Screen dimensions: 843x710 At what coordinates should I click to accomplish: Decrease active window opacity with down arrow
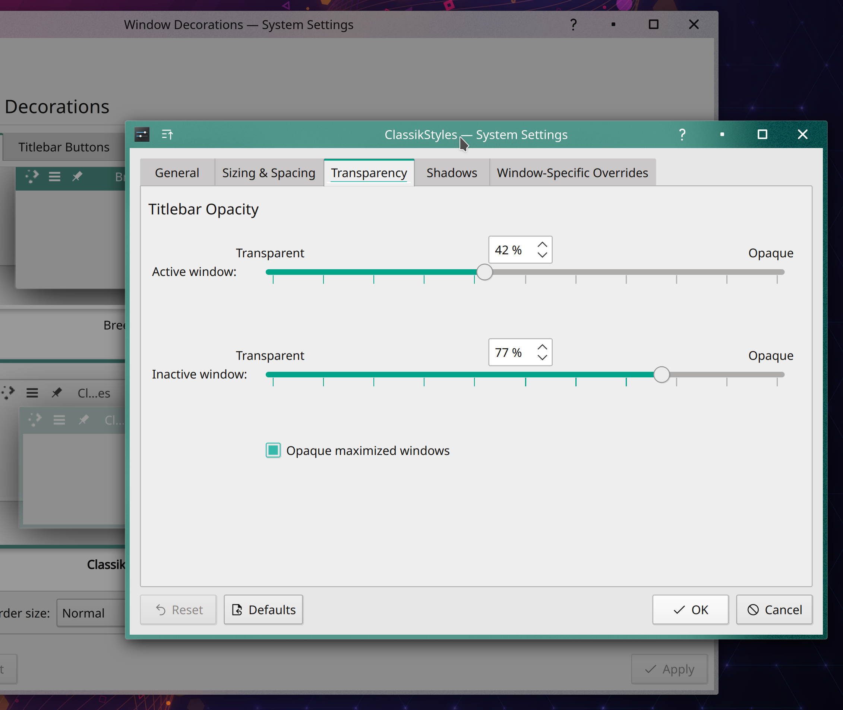[542, 255]
